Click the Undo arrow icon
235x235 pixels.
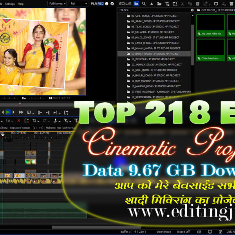coord(34,121)
